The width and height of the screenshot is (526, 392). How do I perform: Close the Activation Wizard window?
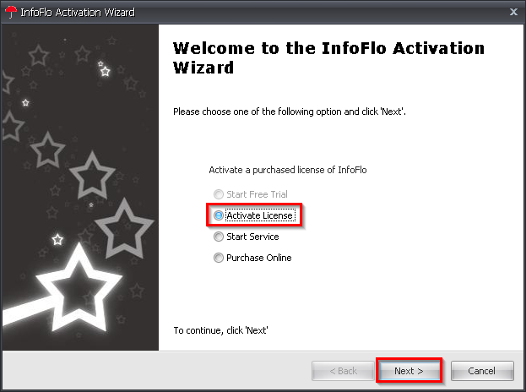(x=513, y=12)
